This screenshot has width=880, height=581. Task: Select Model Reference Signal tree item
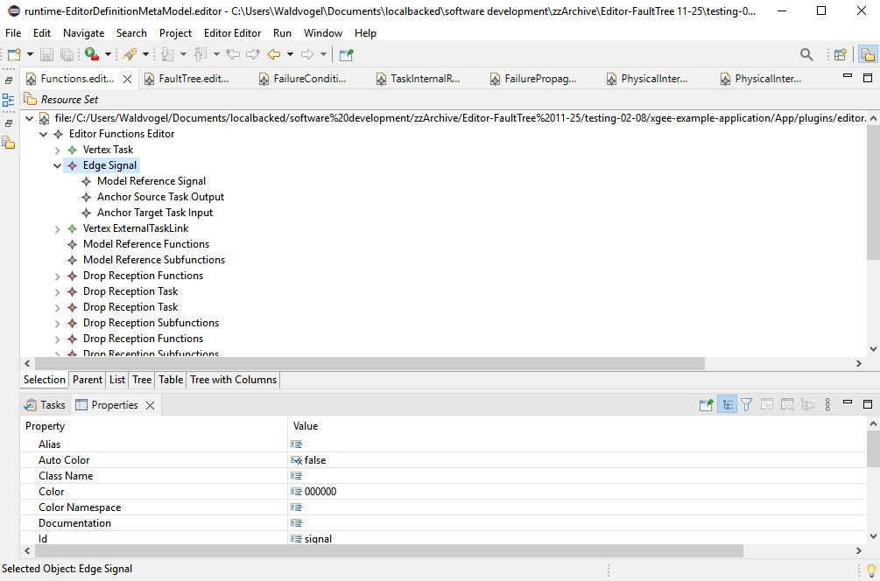[151, 181]
